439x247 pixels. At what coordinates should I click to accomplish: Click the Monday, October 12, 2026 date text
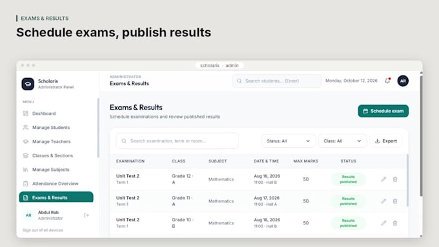click(x=351, y=81)
